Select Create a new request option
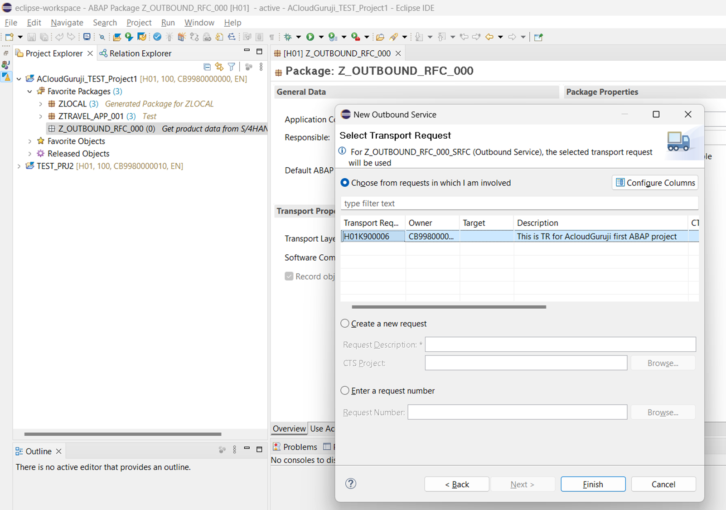Image resolution: width=726 pixels, height=510 pixels. click(x=345, y=324)
